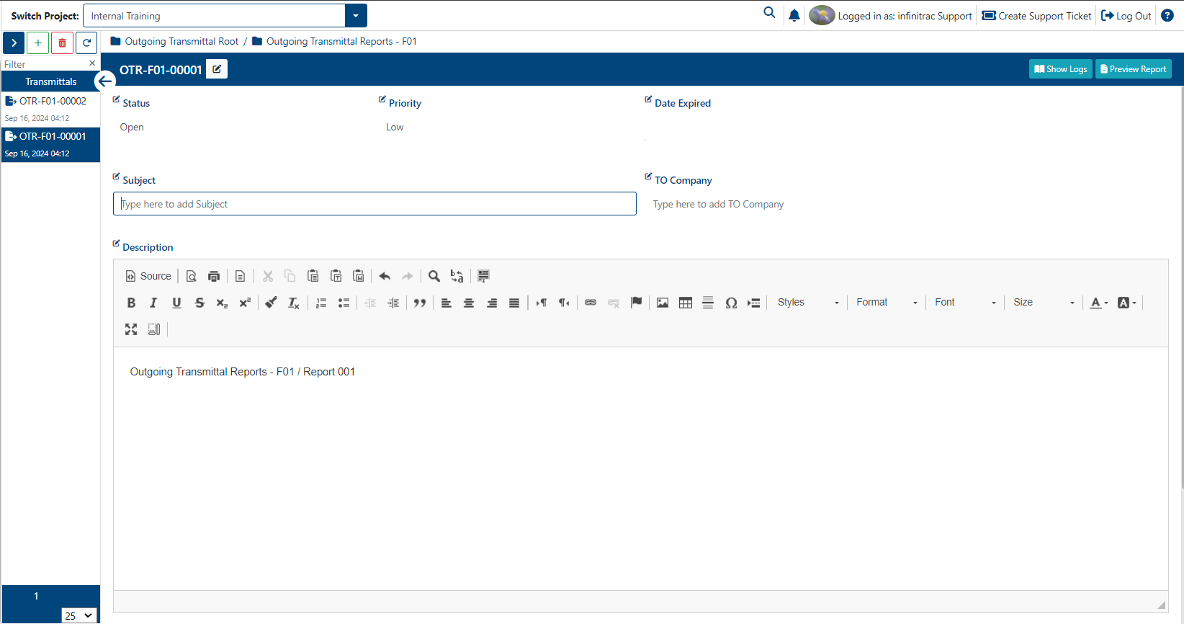
Task: Insert special character (Omega icon)
Action: tap(731, 303)
